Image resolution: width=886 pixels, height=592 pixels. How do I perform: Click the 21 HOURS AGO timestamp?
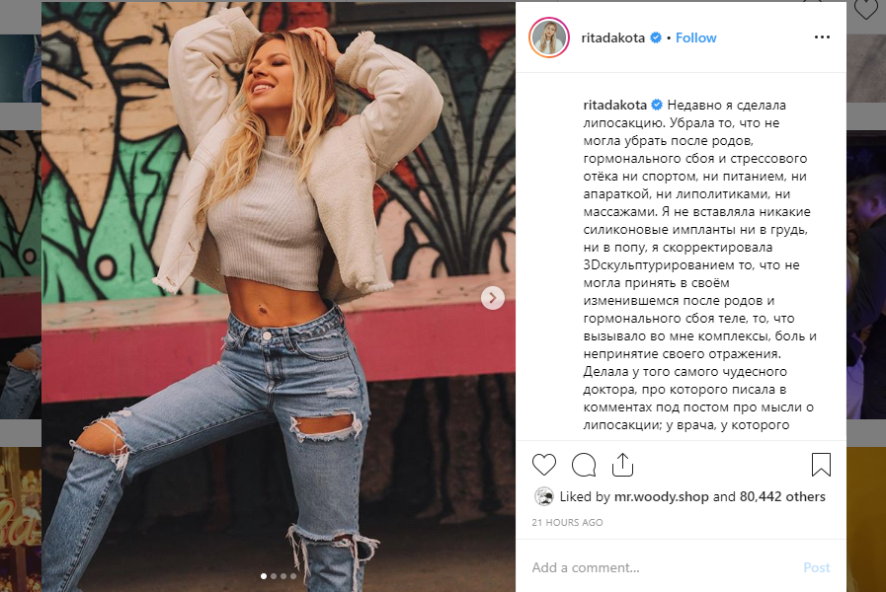pyautogui.click(x=567, y=523)
